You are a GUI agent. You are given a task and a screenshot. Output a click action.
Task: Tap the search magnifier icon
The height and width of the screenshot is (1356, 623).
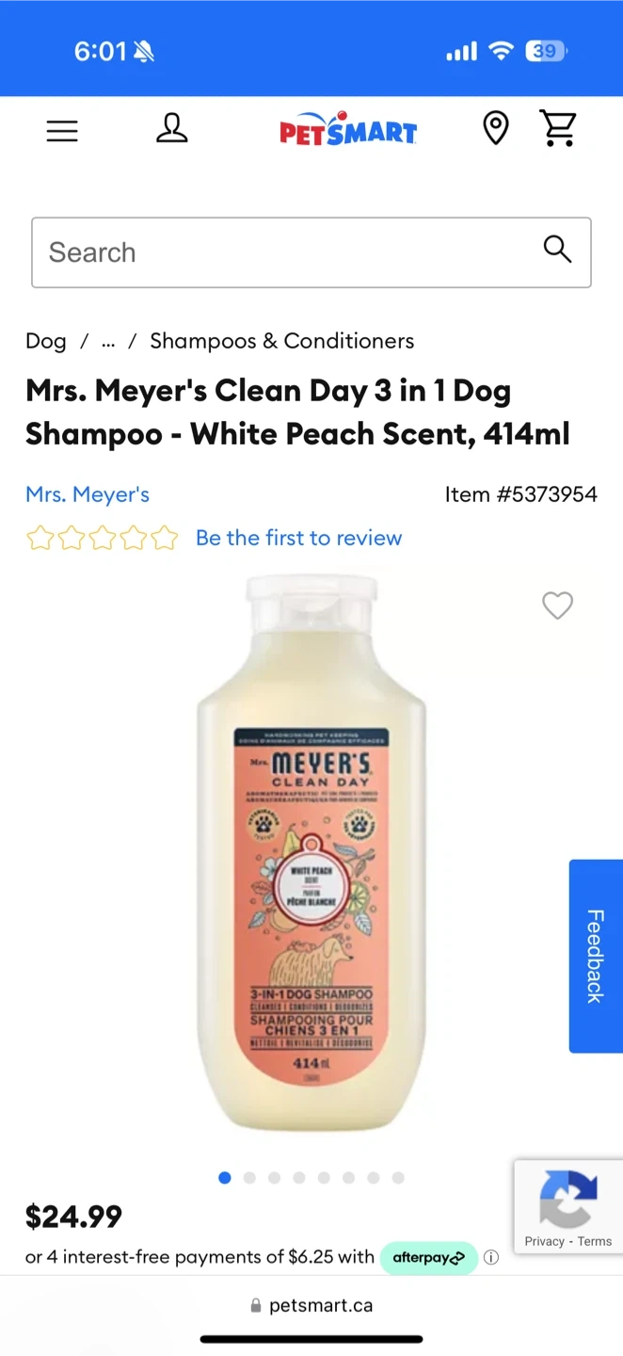coord(557,250)
